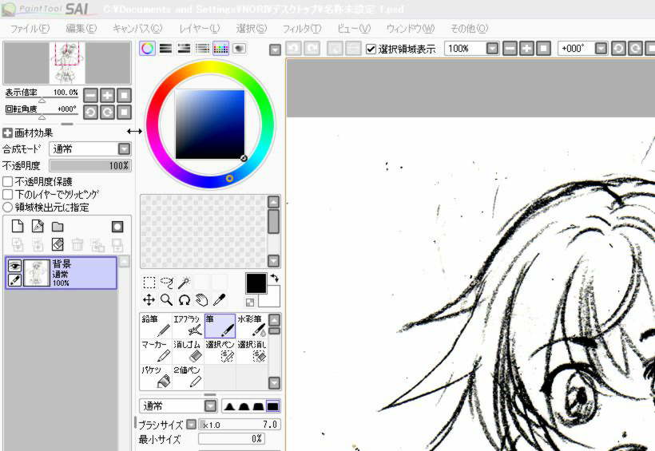Screen dimensions: 655x451
Task: Select the hand pan tool
Action: click(x=202, y=300)
